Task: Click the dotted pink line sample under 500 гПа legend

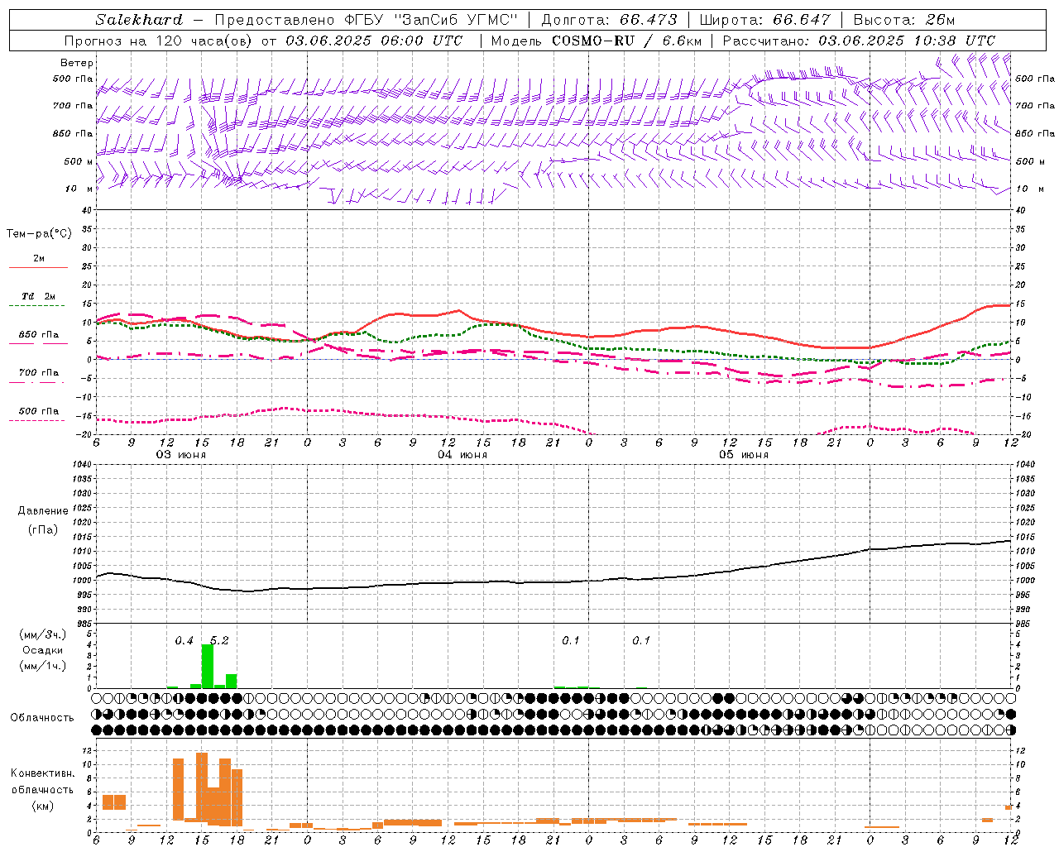Action: coord(38,421)
